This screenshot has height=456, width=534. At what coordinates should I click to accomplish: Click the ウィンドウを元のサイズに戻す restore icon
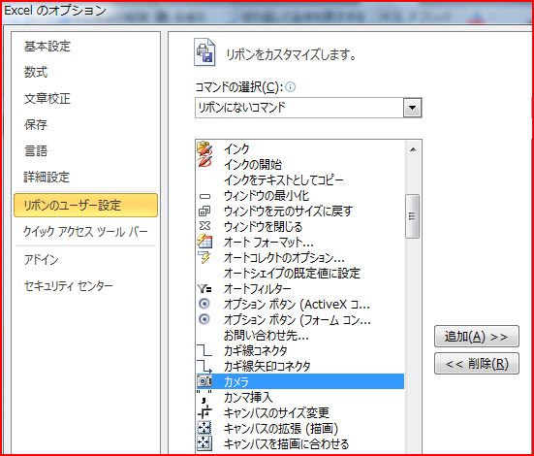pyautogui.click(x=204, y=212)
